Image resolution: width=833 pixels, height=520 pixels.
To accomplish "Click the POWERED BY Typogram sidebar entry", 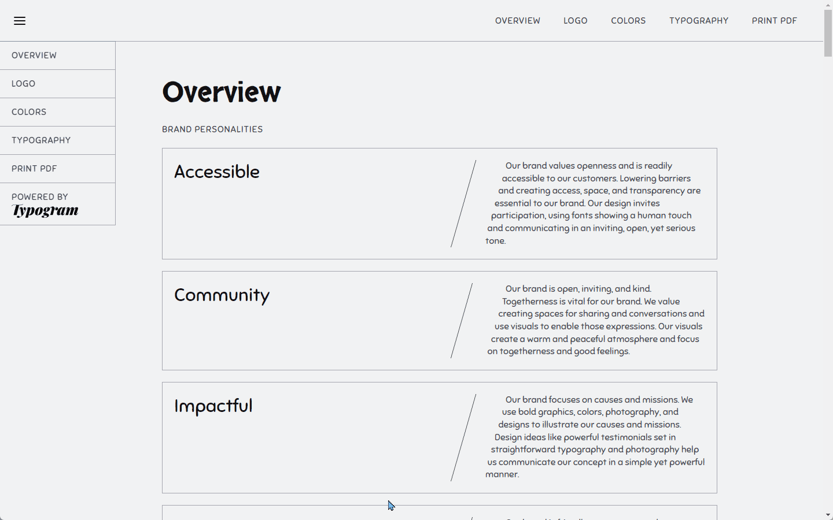I will [45, 203].
